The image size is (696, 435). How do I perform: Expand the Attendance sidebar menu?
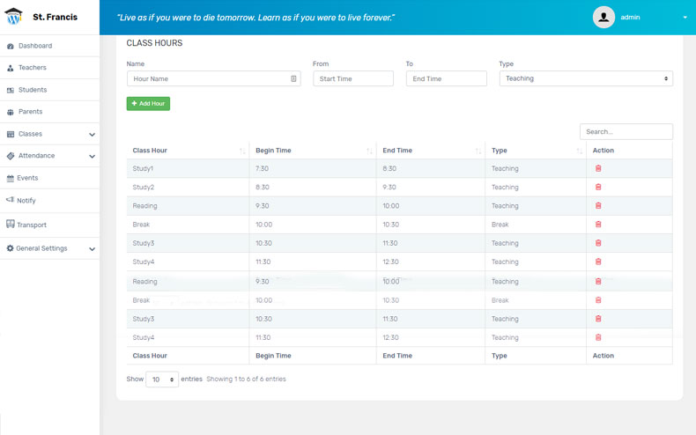click(x=92, y=156)
